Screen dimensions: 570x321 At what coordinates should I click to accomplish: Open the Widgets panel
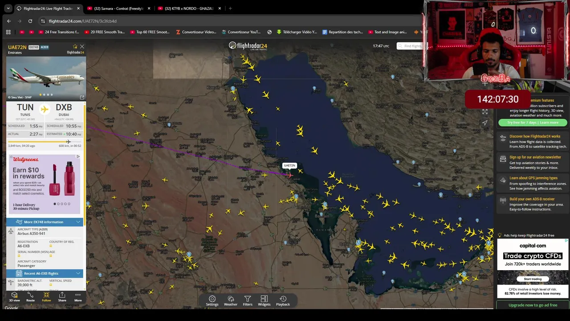pos(264,301)
